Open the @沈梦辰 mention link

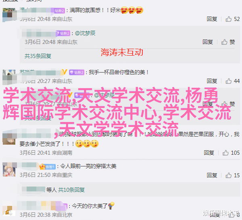85,33
